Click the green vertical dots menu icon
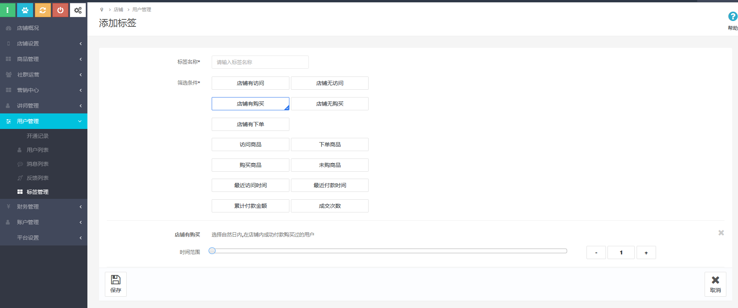Image resolution: width=738 pixels, height=308 pixels. pyautogui.click(x=7, y=10)
